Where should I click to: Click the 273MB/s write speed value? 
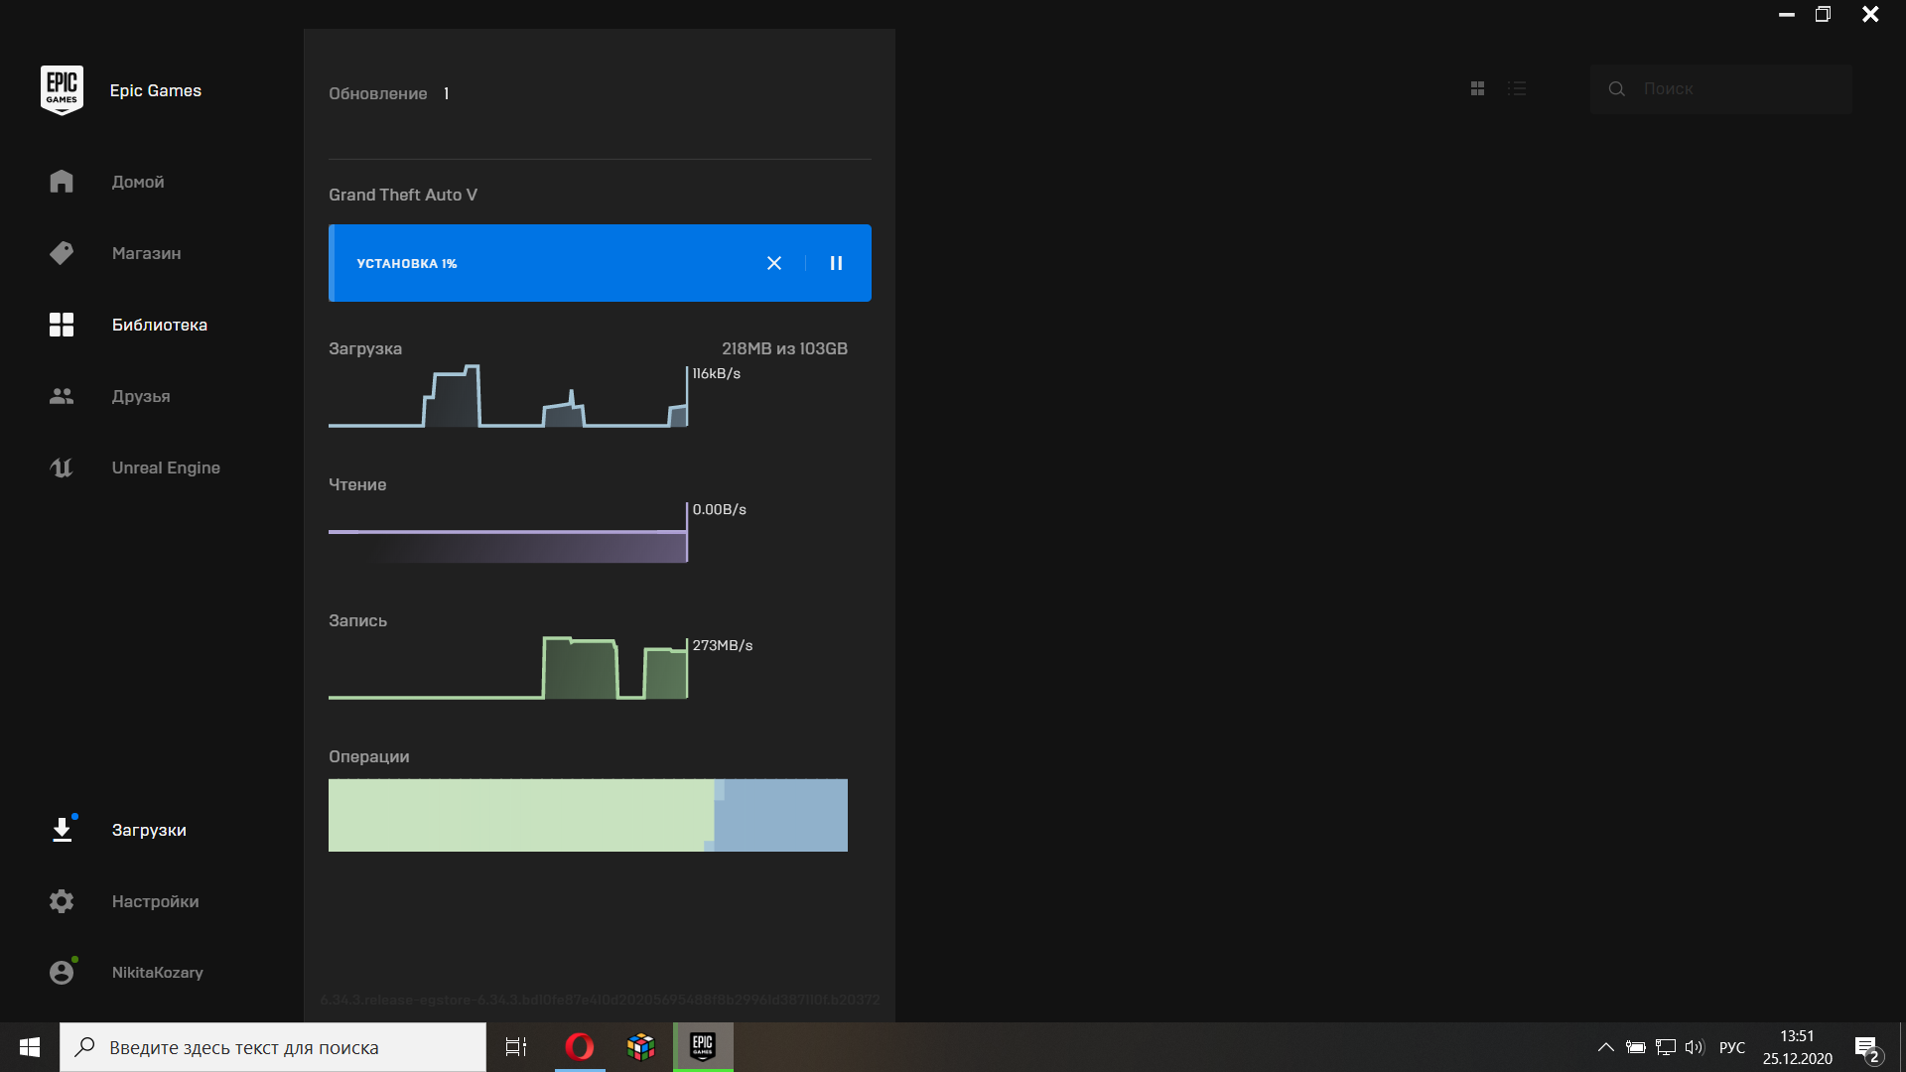pyautogui.click(x=723, y=645)
